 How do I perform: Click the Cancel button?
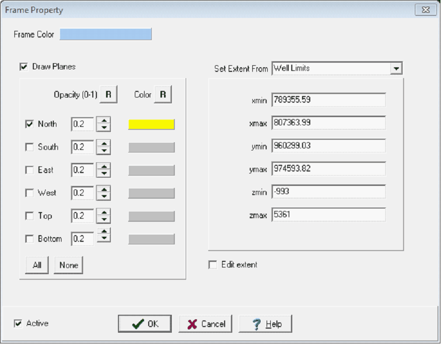coord(205,324)
